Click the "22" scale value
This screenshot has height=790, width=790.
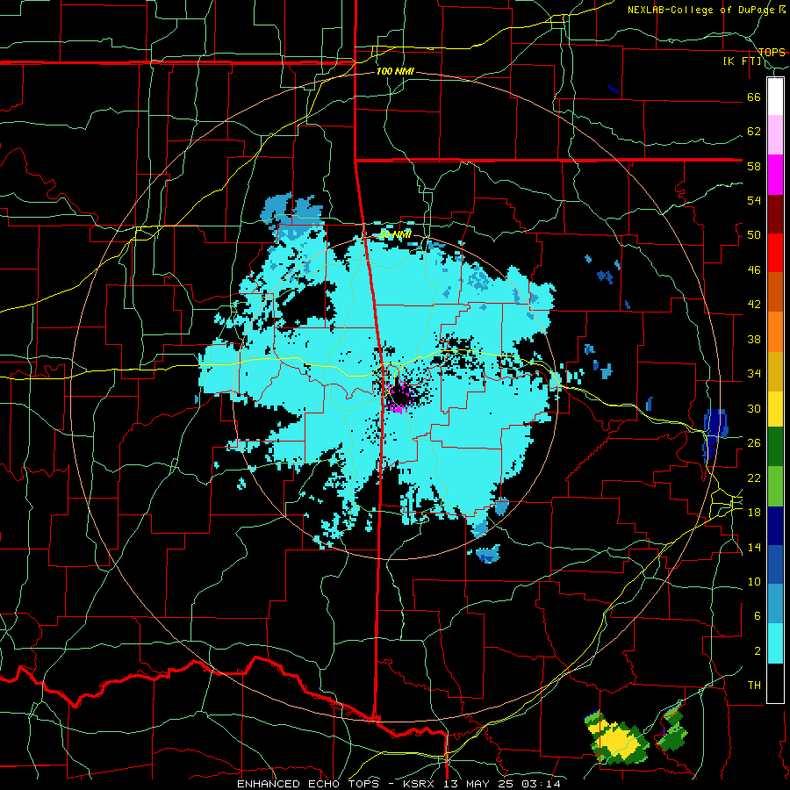[x=754, y=478]
